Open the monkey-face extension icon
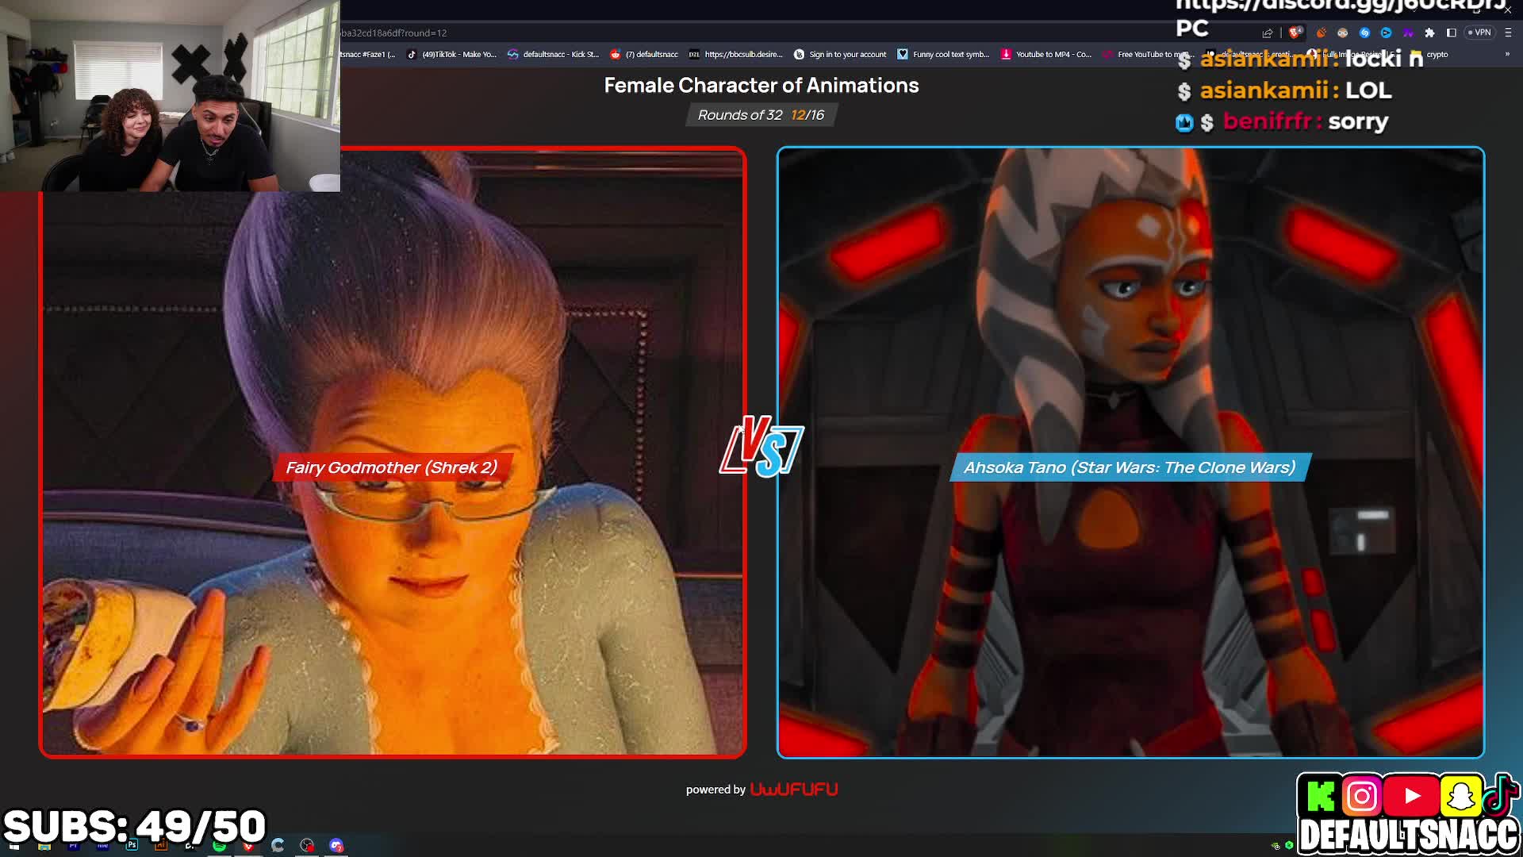 pyautogui.click(x=1342, y=33)
